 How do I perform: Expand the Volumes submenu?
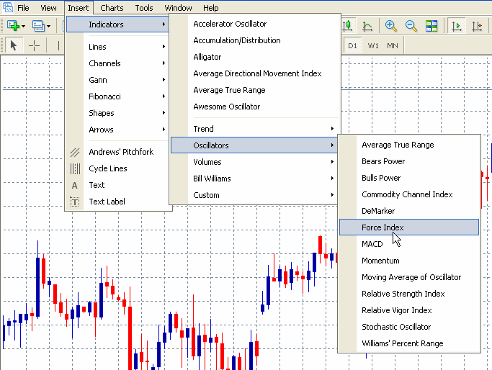[x=254, y=162]
